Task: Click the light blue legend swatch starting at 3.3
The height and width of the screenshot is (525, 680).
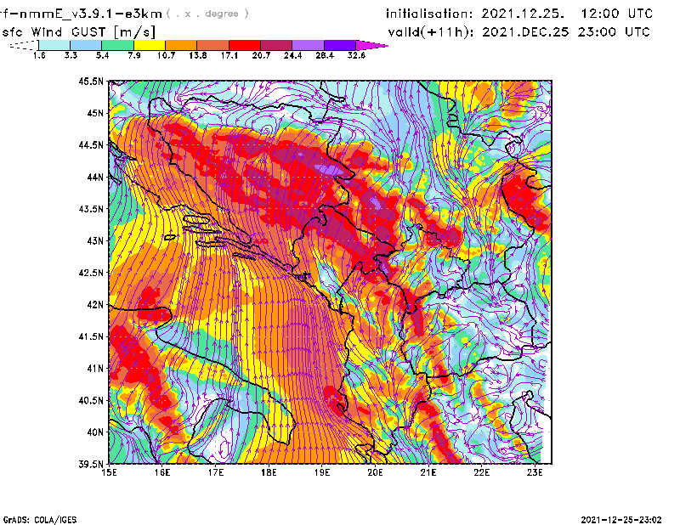Action: (86, 45)
